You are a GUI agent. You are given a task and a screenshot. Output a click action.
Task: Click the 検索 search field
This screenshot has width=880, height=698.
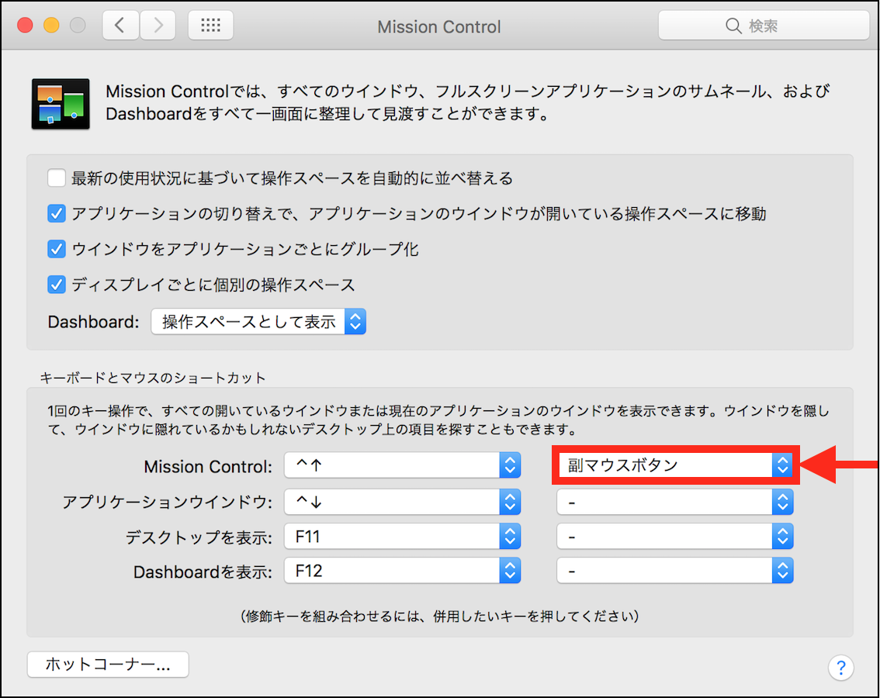click(764, 26)
